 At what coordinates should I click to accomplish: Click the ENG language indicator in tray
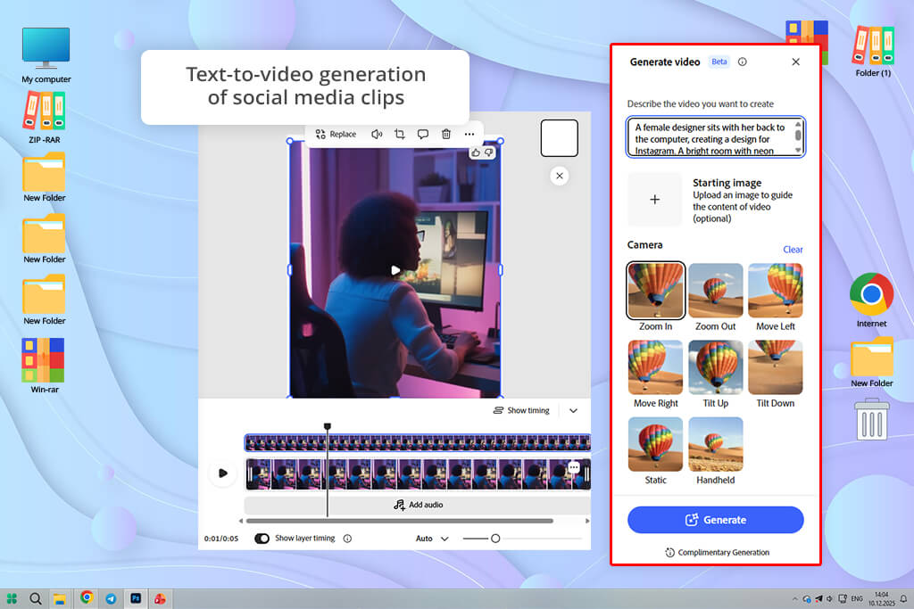click(857, 598)
